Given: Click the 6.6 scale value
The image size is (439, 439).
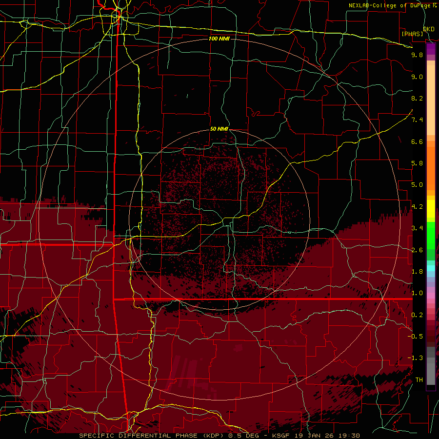Looking at the screenshot, I should (417, 141).
